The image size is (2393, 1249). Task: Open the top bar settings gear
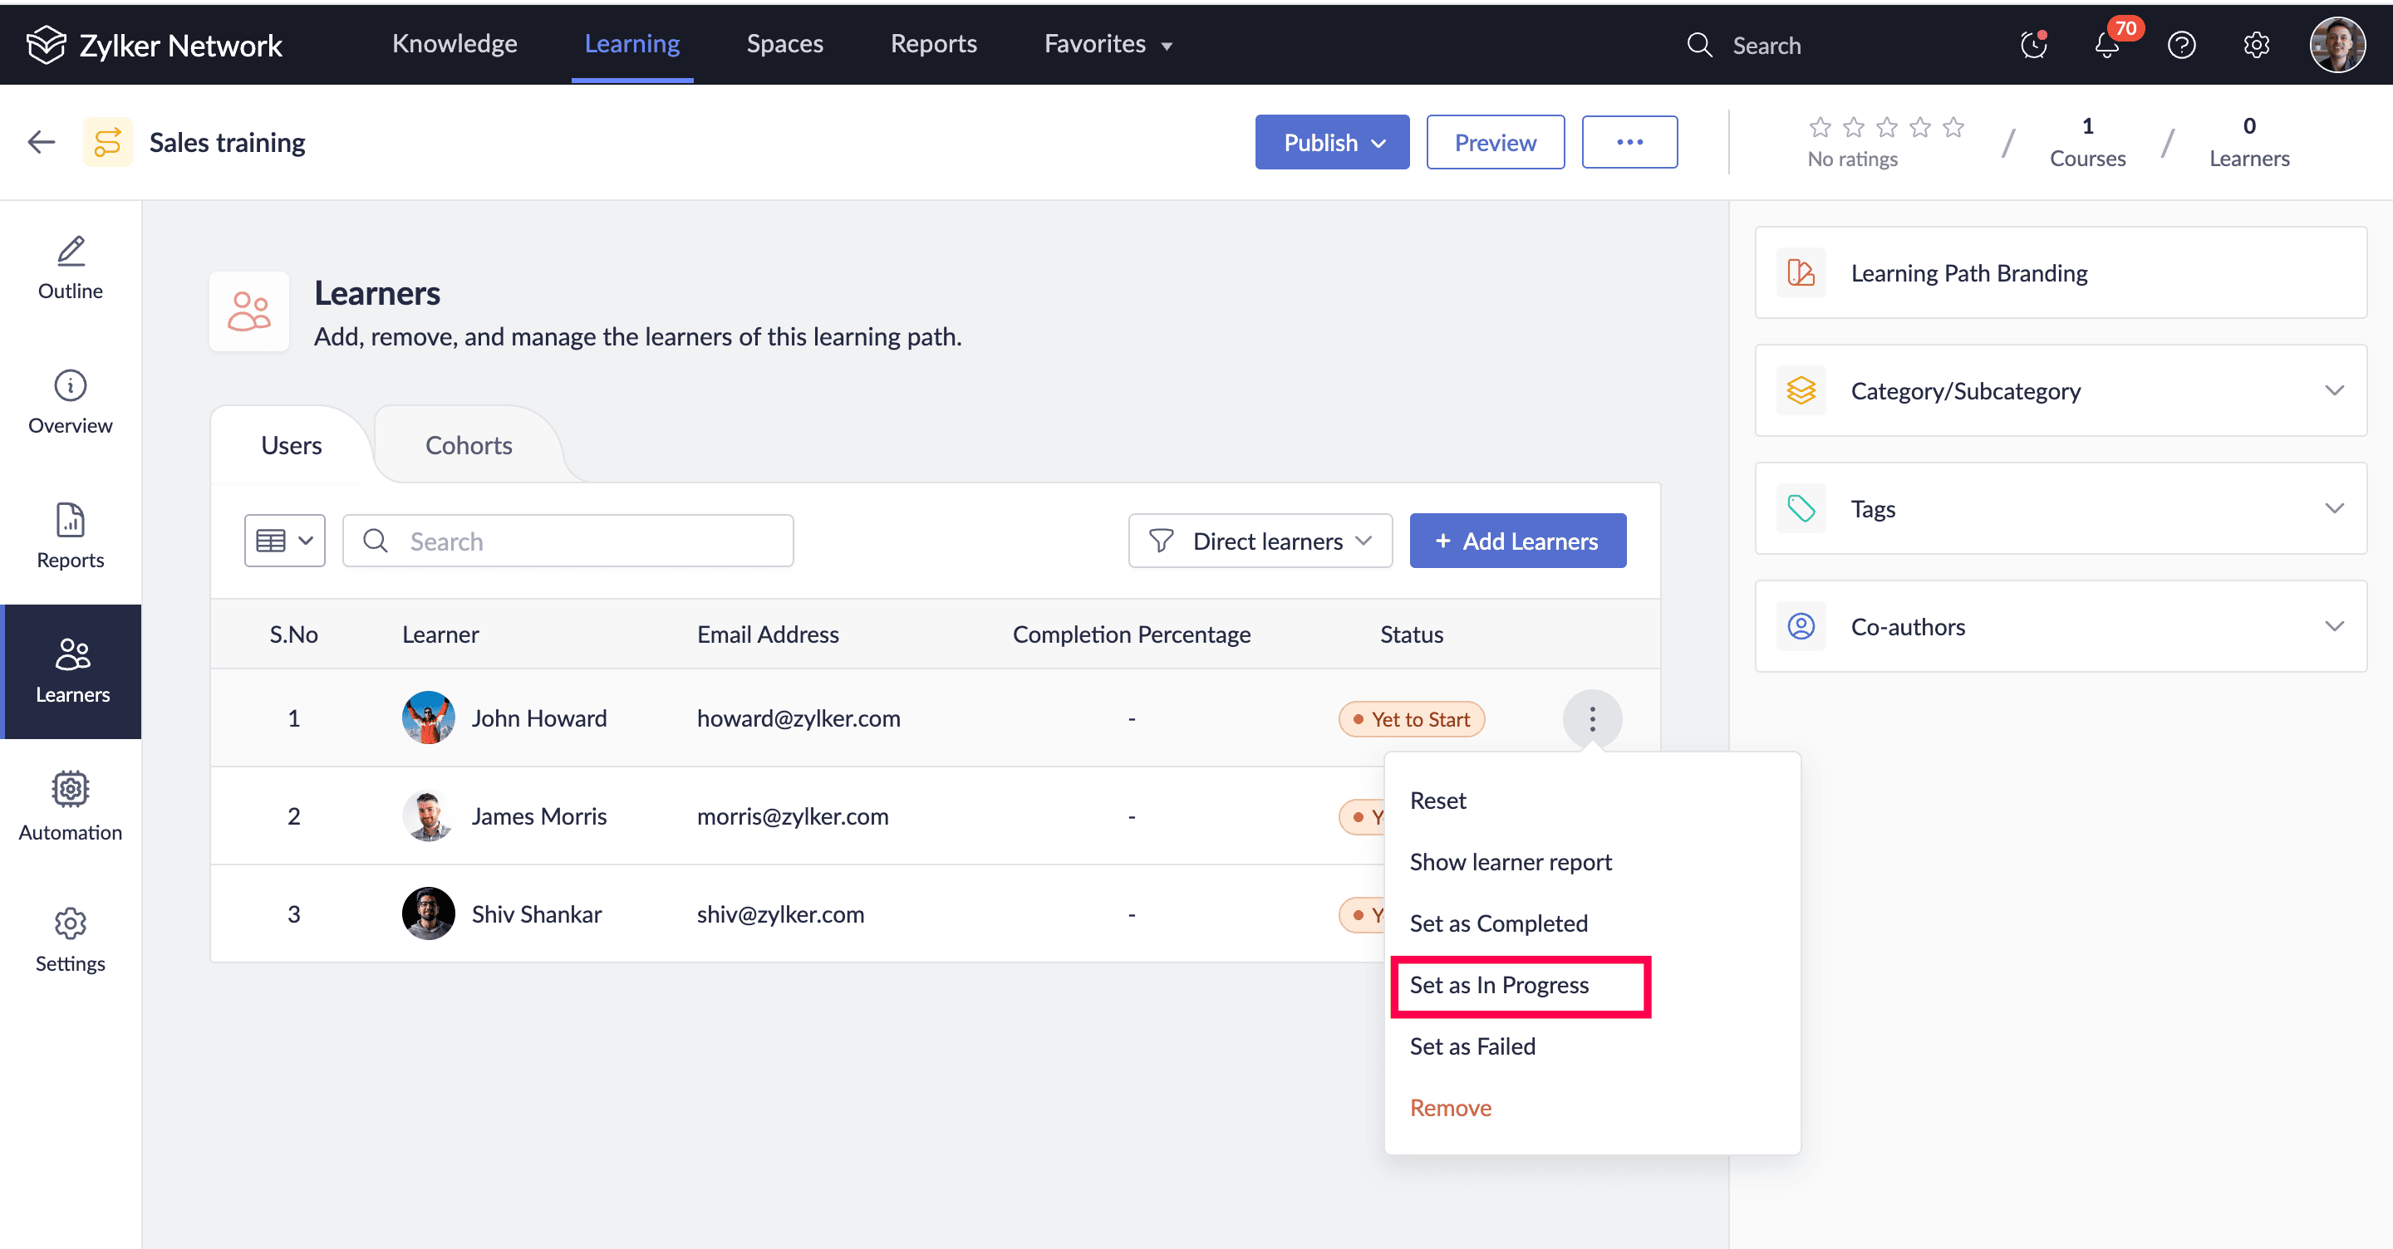2256,46
